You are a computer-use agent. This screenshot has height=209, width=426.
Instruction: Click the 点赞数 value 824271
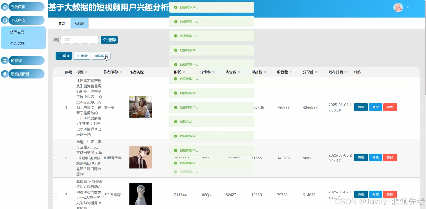click(232, 195)
